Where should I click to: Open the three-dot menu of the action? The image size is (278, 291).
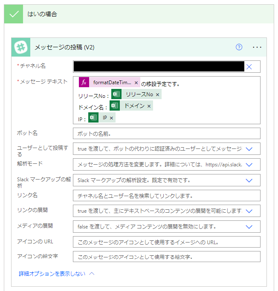(x=257, y=47)
